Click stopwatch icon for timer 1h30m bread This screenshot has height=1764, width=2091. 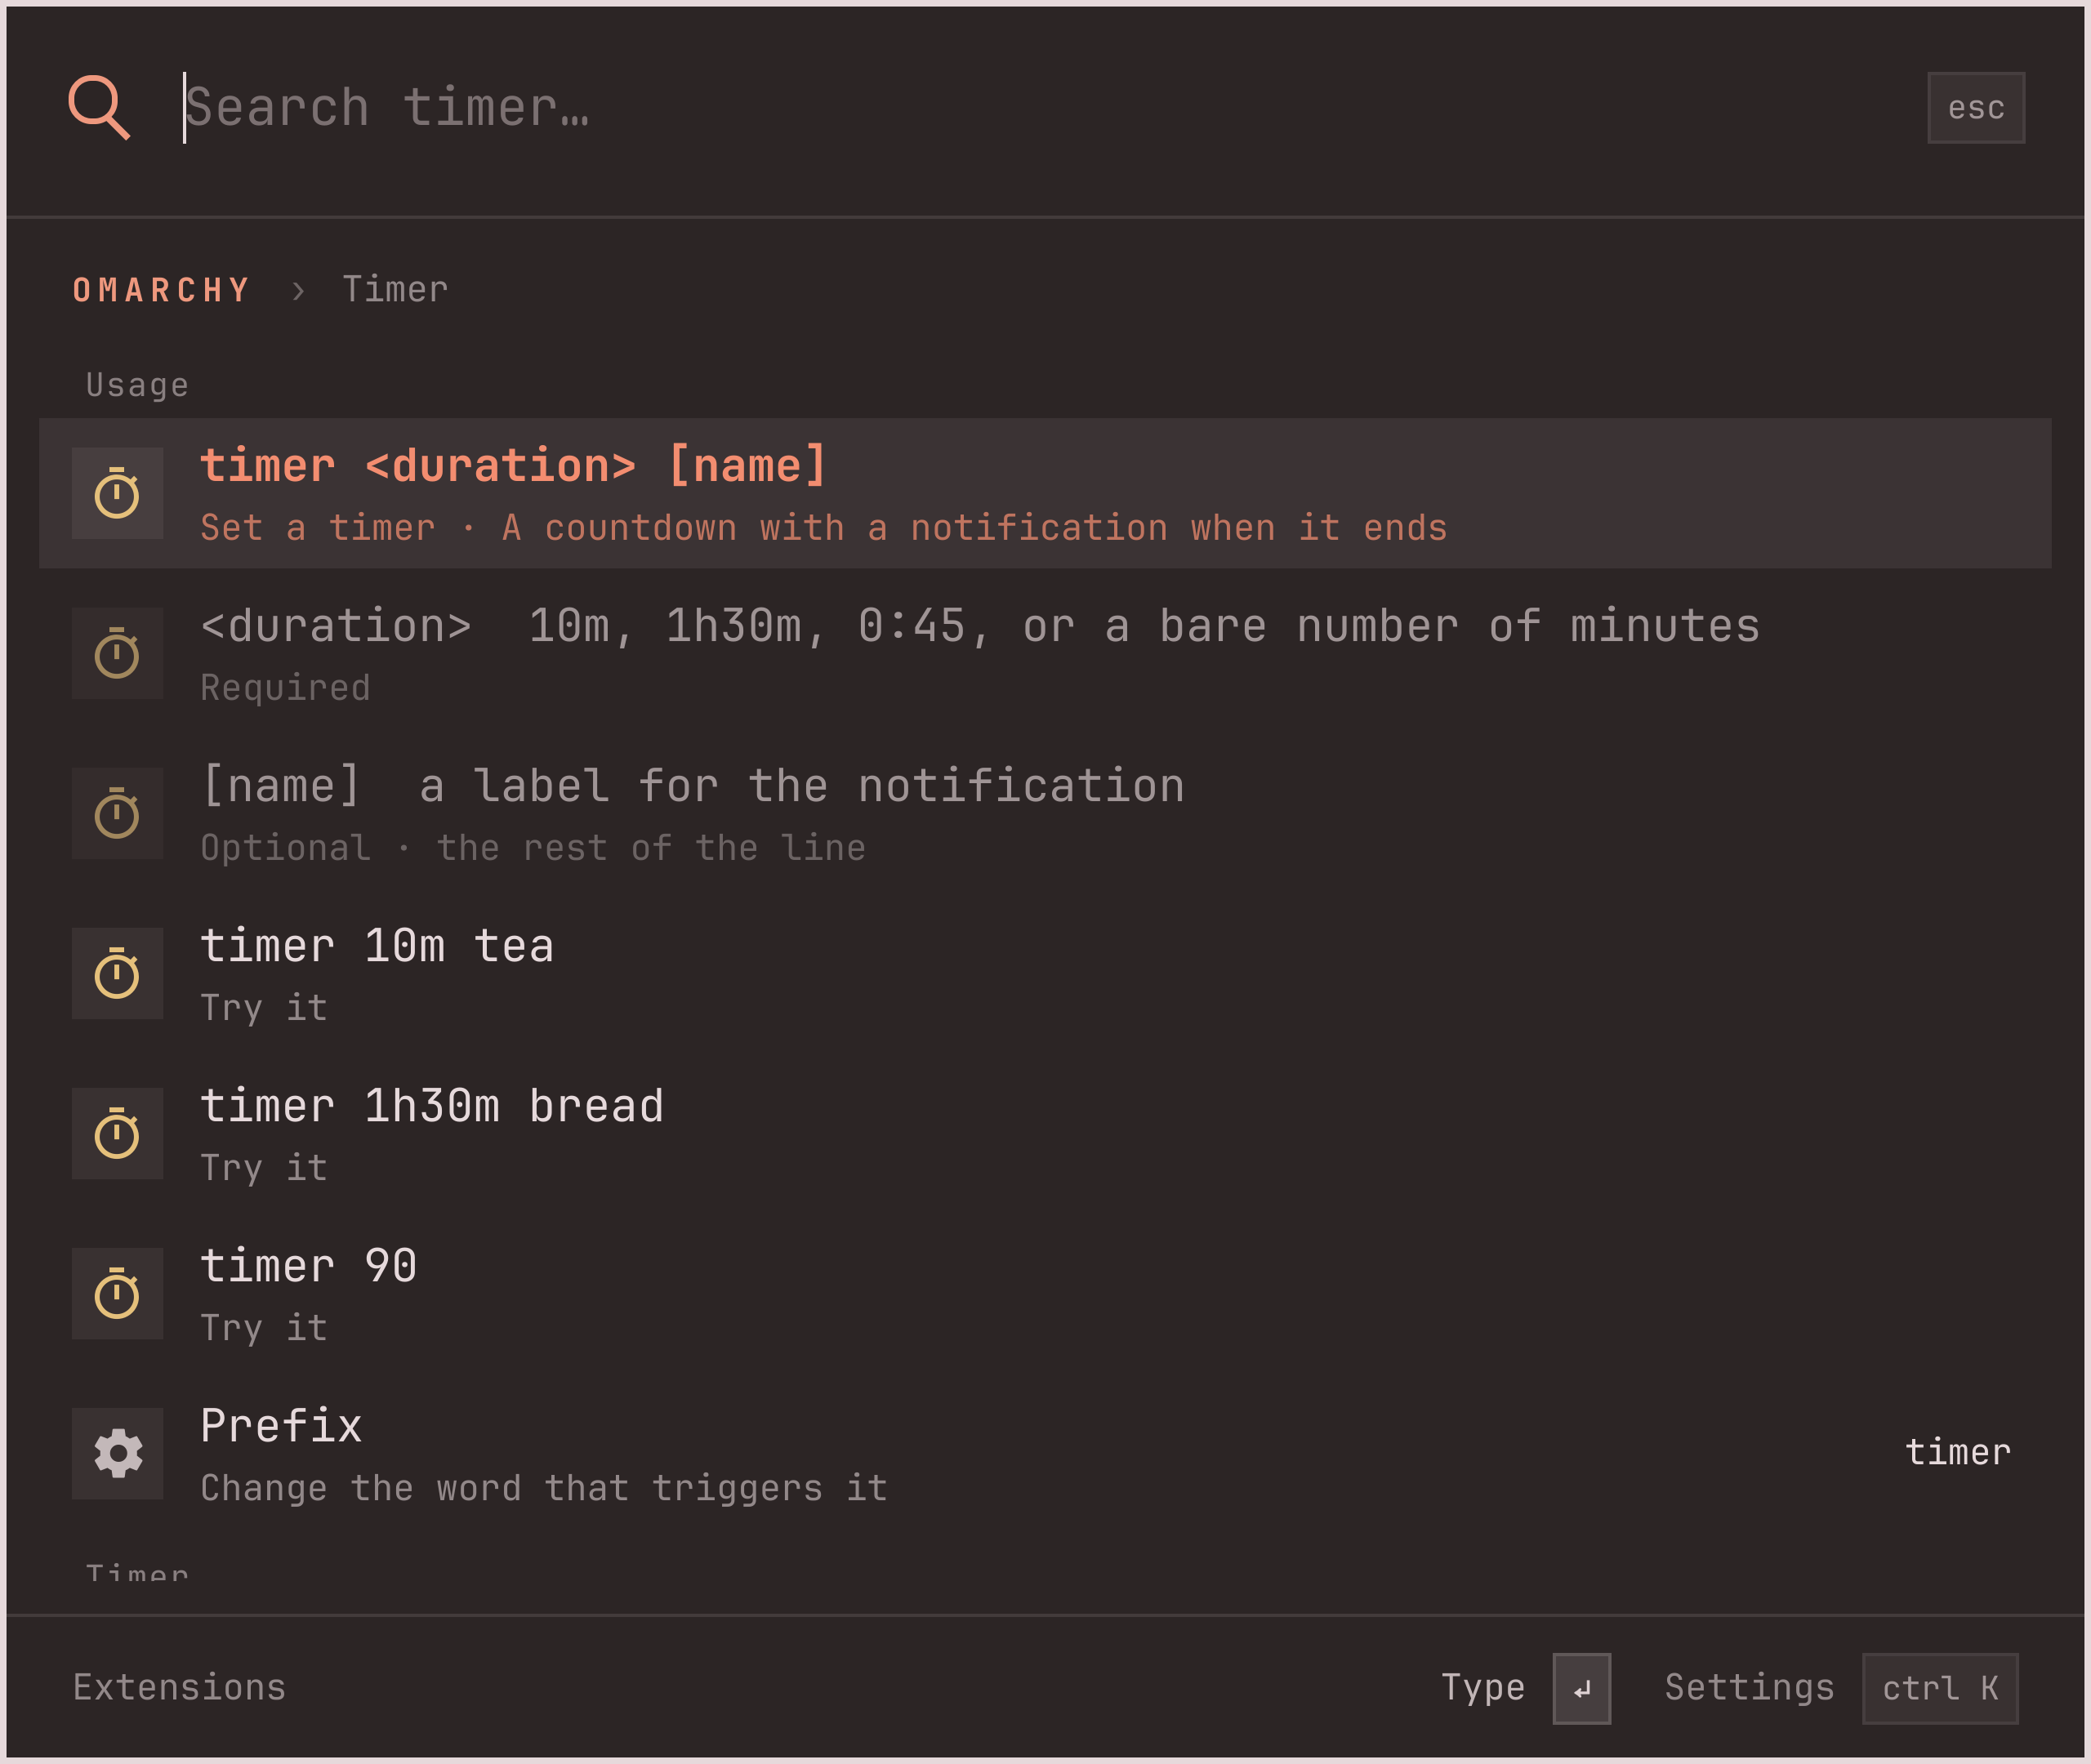pos(117,1133)
